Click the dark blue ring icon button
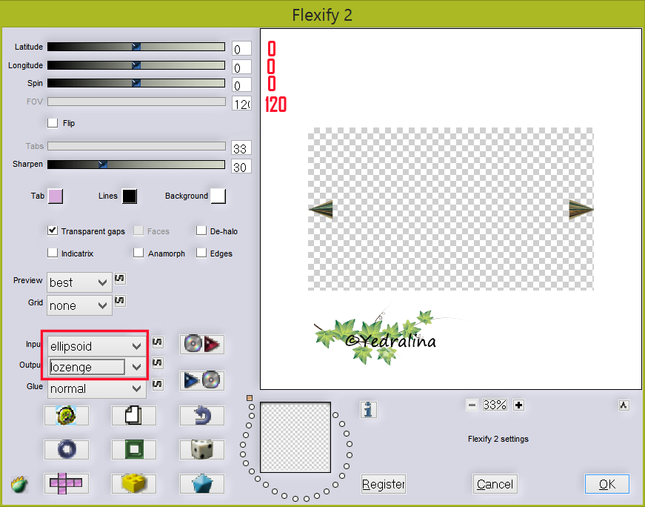The height and width of the screenshot is (507, 645). (x=67, y=449)
